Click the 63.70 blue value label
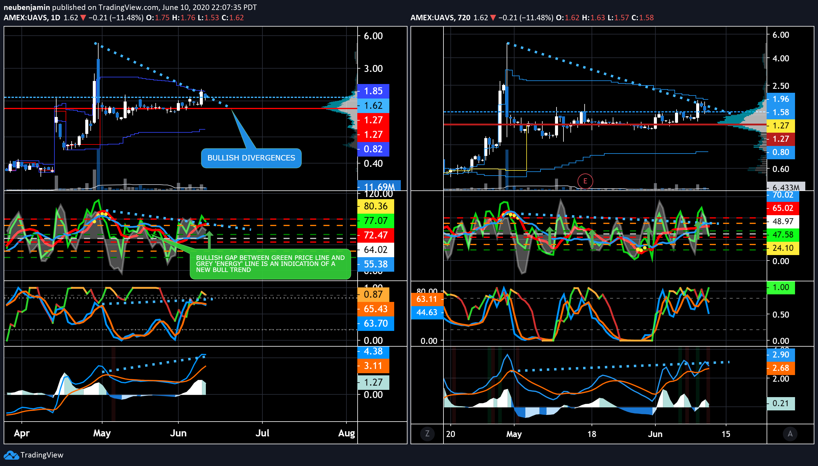 point(375,323)
